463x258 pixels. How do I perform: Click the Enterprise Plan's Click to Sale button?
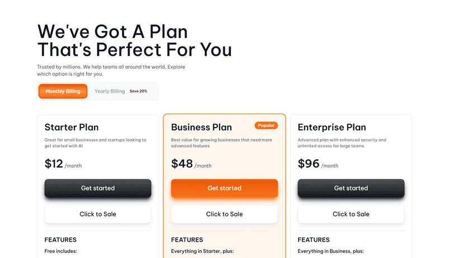click(351, 214)
